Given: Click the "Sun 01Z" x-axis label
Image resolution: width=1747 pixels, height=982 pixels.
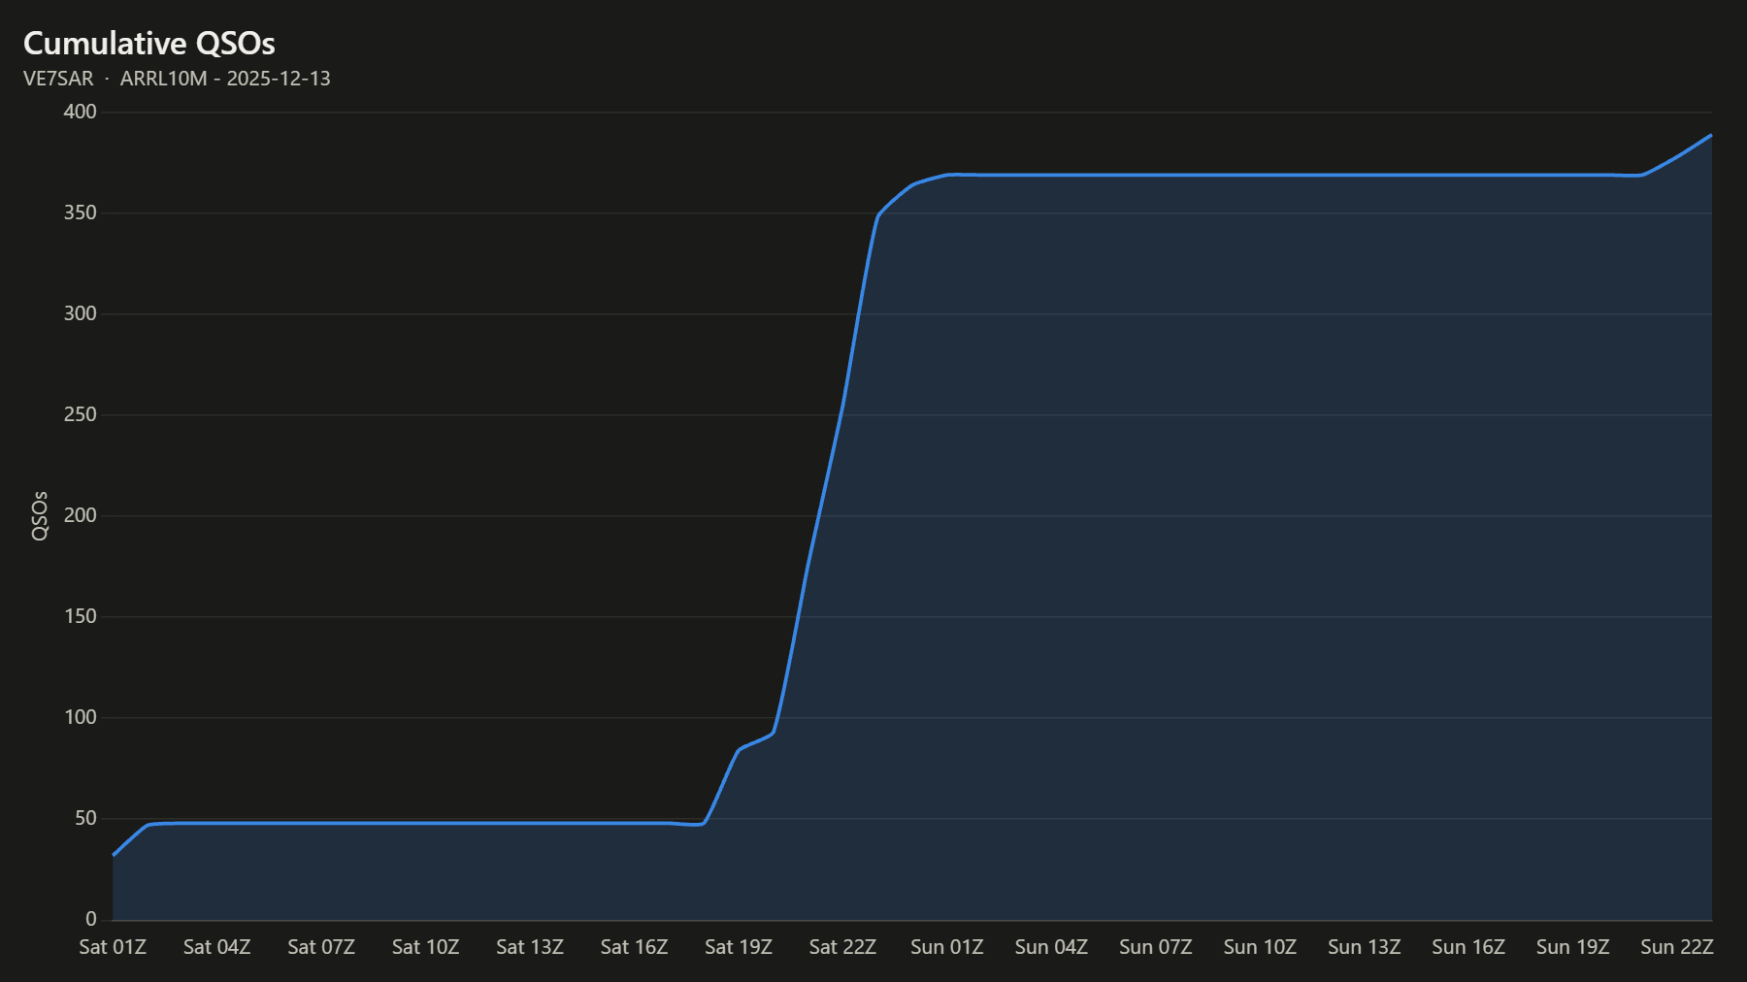Looking at the screenshot, I should point(947,947).
